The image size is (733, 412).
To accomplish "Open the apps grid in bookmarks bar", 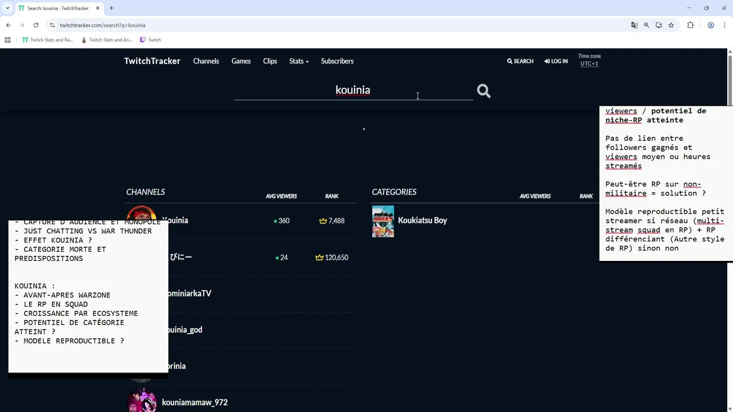I will click(x=7, y=40).
